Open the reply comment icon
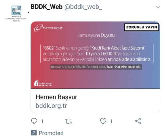This screenshot has width=165, height=139. point(34,121)
